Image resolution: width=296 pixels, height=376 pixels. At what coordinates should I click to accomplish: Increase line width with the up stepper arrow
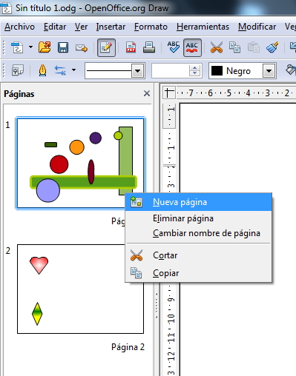pyautogui.click(x=194, y=68)
